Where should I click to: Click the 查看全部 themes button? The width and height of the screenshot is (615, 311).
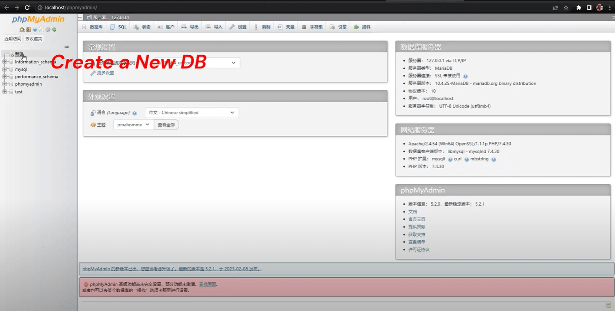click(166, 124)
